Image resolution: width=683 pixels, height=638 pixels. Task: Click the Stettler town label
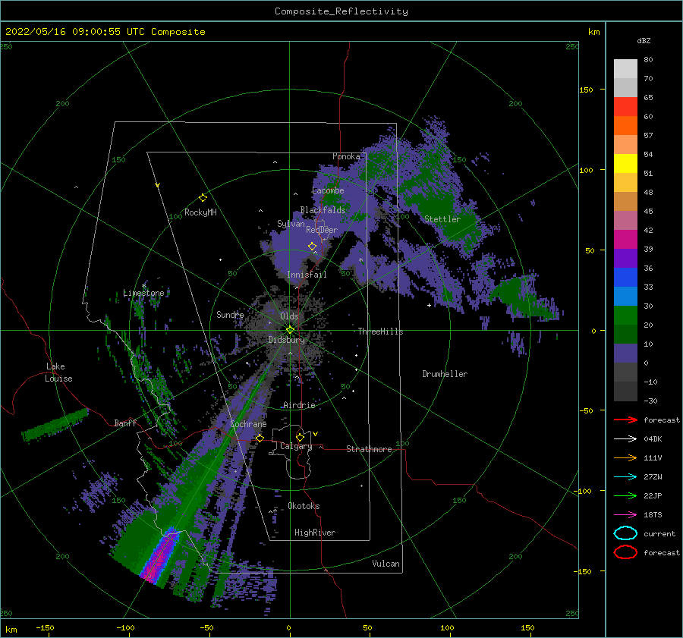(x=442, y=219)
